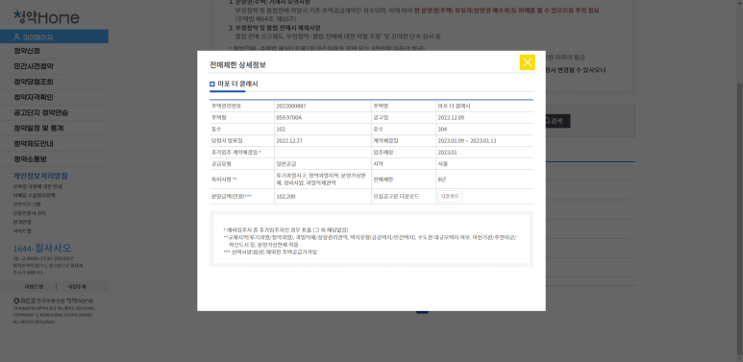The height and width of the screenshot is (362, 743).
Task: Click the 원격연결 link in the sidebar
Action: click(22, 222)
